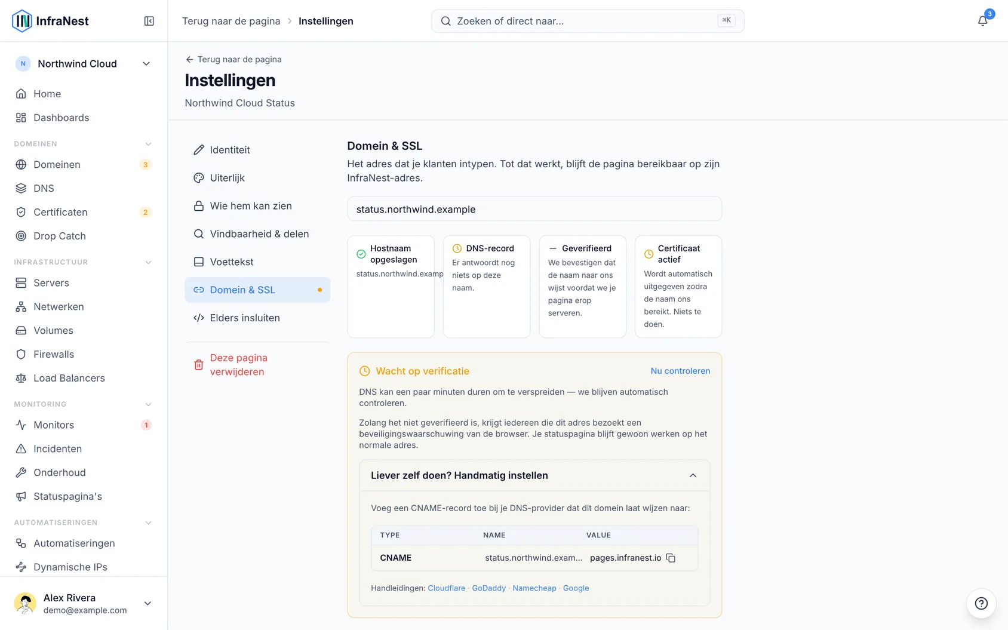Image resolution: width=1008 pixels, height=630 pixels.
Task: Open the help question mark button
Action: [x=981, y=603]
